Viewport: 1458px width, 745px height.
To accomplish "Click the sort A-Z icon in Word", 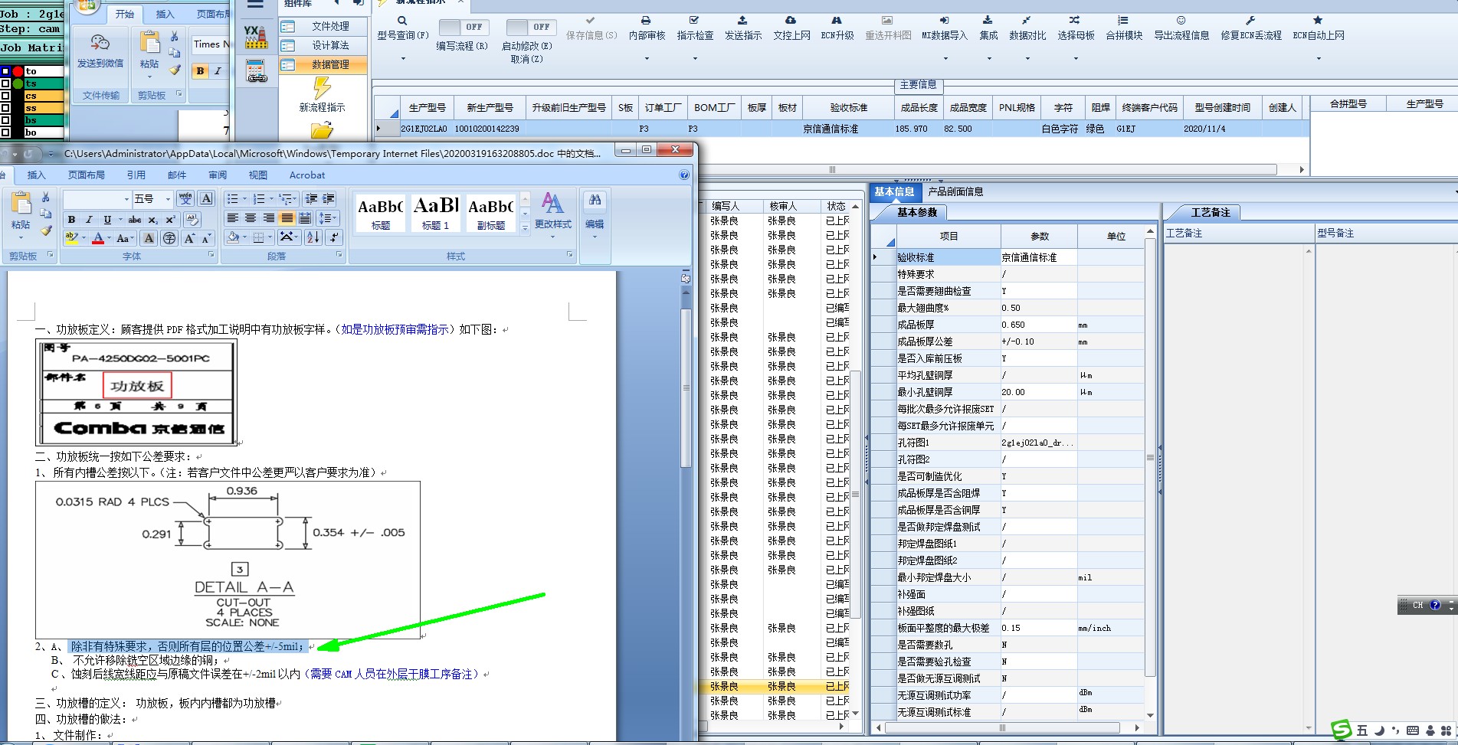I will [313, 237].
